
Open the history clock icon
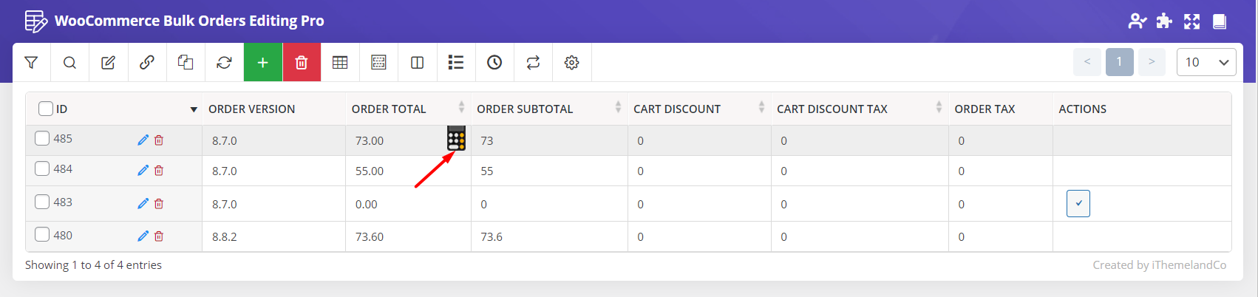point(494,63)
